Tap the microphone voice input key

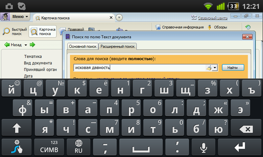point(203,147)
